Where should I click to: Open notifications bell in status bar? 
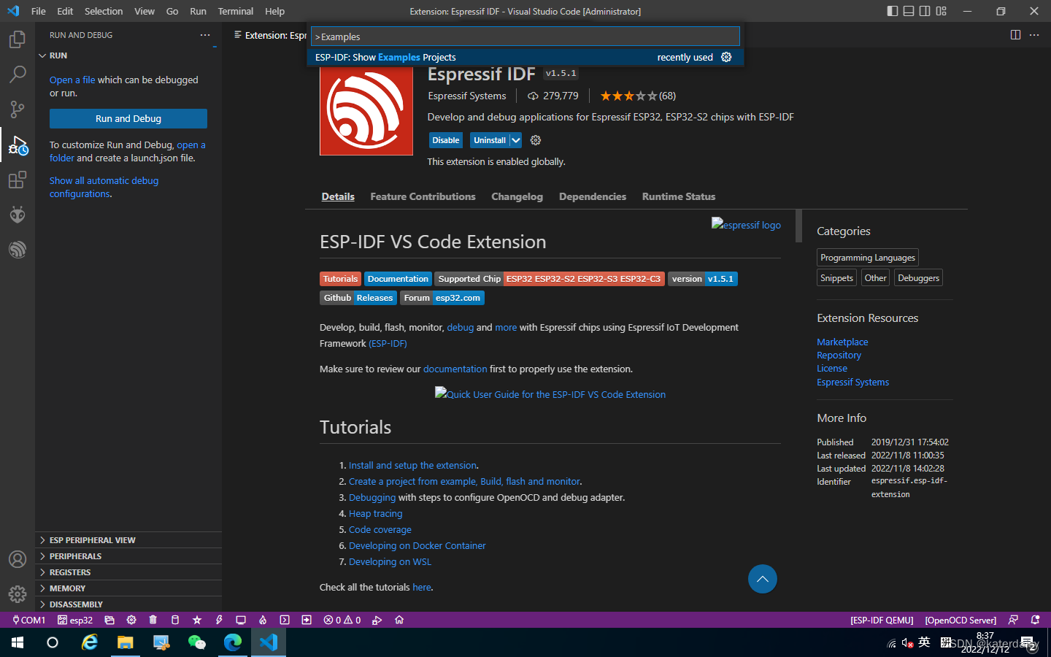pyautogui.click(x=1035, y=620)
